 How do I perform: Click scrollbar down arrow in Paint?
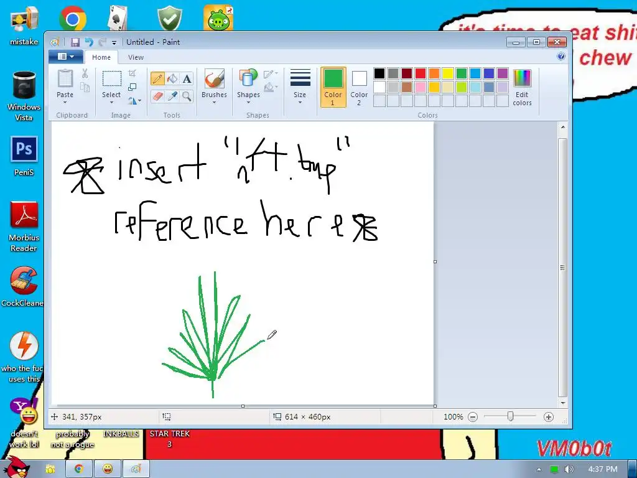pos(562,403)
